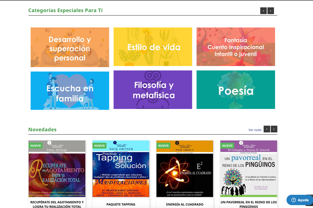Choose Fantasía Cuento Inspiracional category tile
This screenshot has width=313, height=208.
pyautogui.click(x=235, y=47)
